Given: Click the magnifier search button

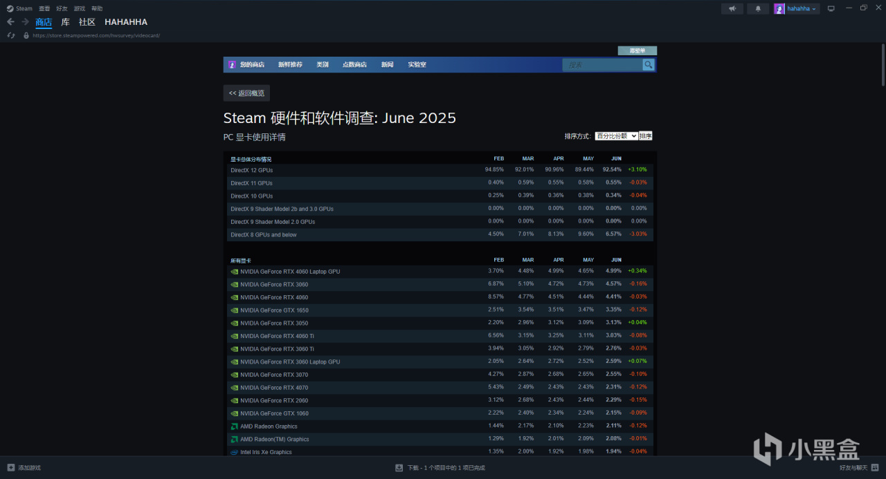Looking at the screenshot, I should click(x=648, y=64).
